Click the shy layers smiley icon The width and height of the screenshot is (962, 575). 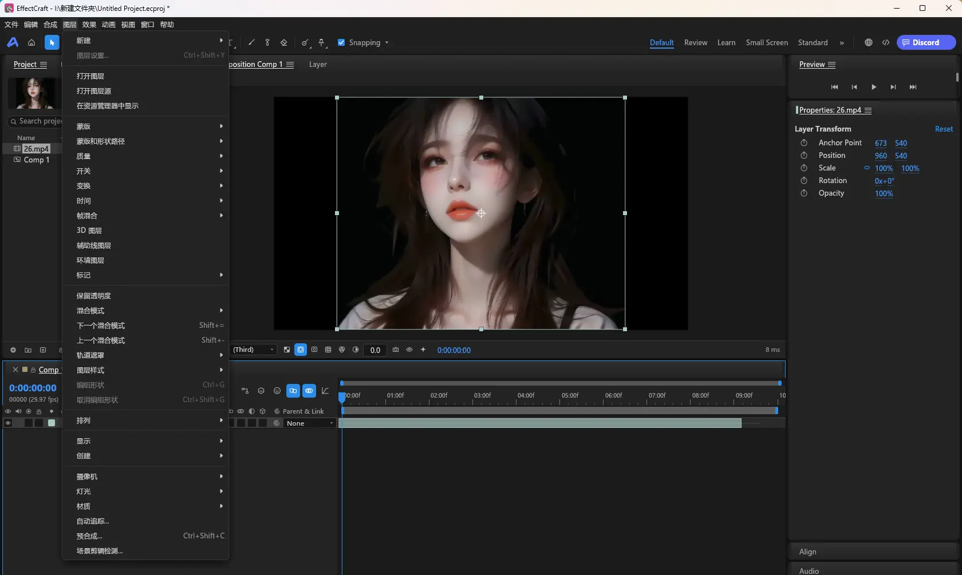tap(277, 391)
